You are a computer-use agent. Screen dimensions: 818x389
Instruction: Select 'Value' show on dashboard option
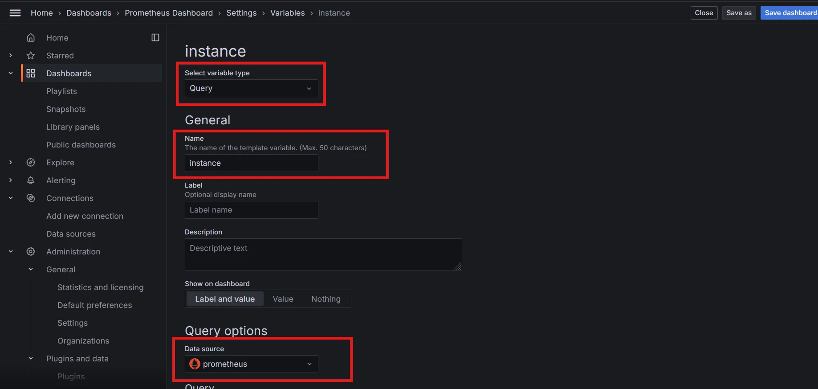283,299
